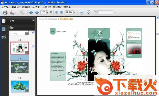Viewport: 159px width, 96px height.
Task: Zoom out using the minus button
Action: tap(57, 12)
